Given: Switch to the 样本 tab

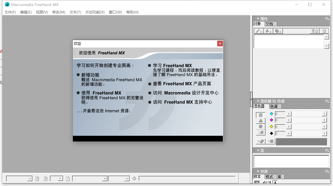Looking at the screenshot, I should (x=258, y=177).
